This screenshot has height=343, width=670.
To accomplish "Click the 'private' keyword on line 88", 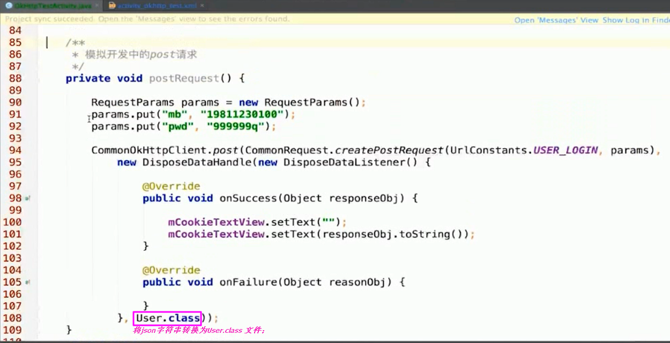I will click(x=88, y=78).
